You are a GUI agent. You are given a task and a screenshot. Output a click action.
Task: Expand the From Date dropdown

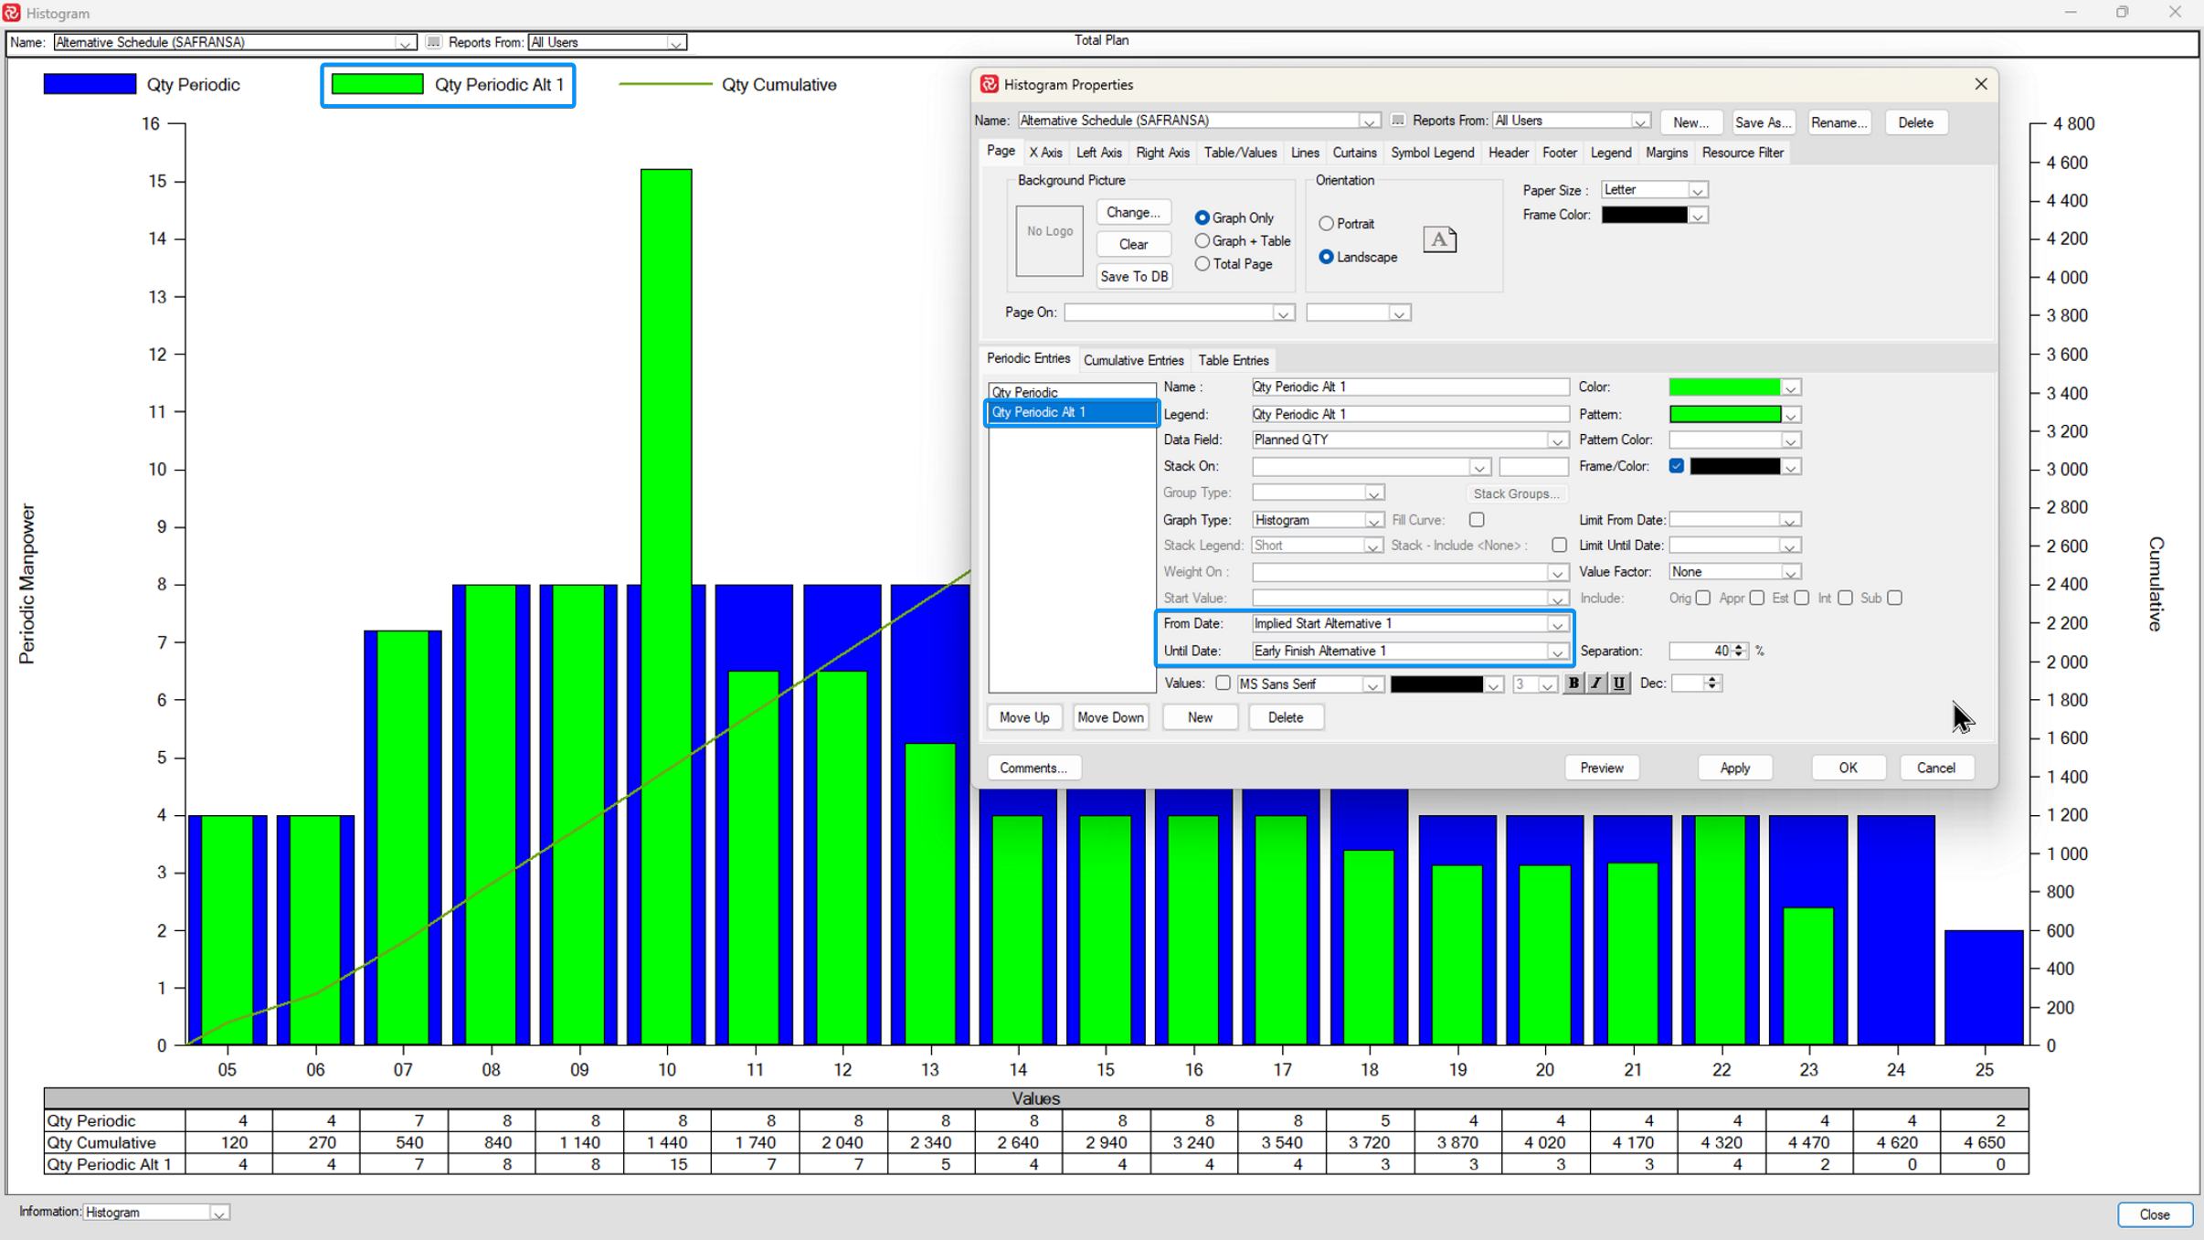(1556, 624)
